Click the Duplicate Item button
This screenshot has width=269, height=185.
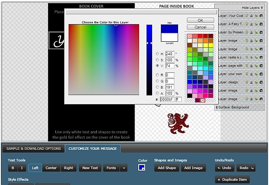pyautogui.click(x=232, y=179)
